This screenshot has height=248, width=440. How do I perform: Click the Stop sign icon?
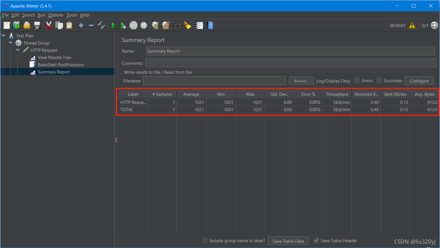point(133,25)
